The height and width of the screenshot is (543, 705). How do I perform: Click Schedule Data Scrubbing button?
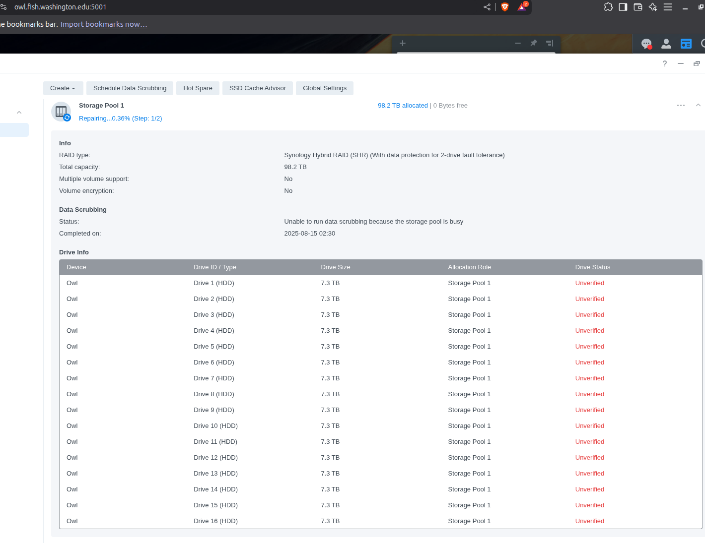(x=130, y=88)
